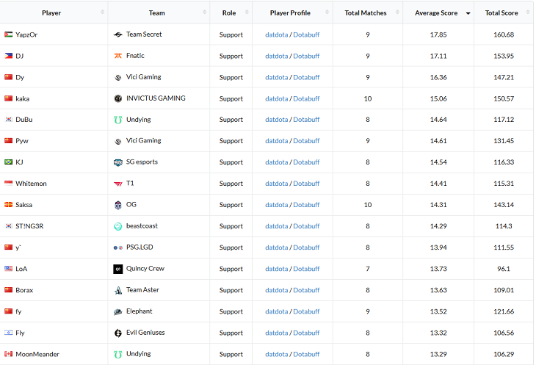The height and width of the screenshot is (365, 536).
Task: Sort by Total Matches column
Action: click(366, 13)
